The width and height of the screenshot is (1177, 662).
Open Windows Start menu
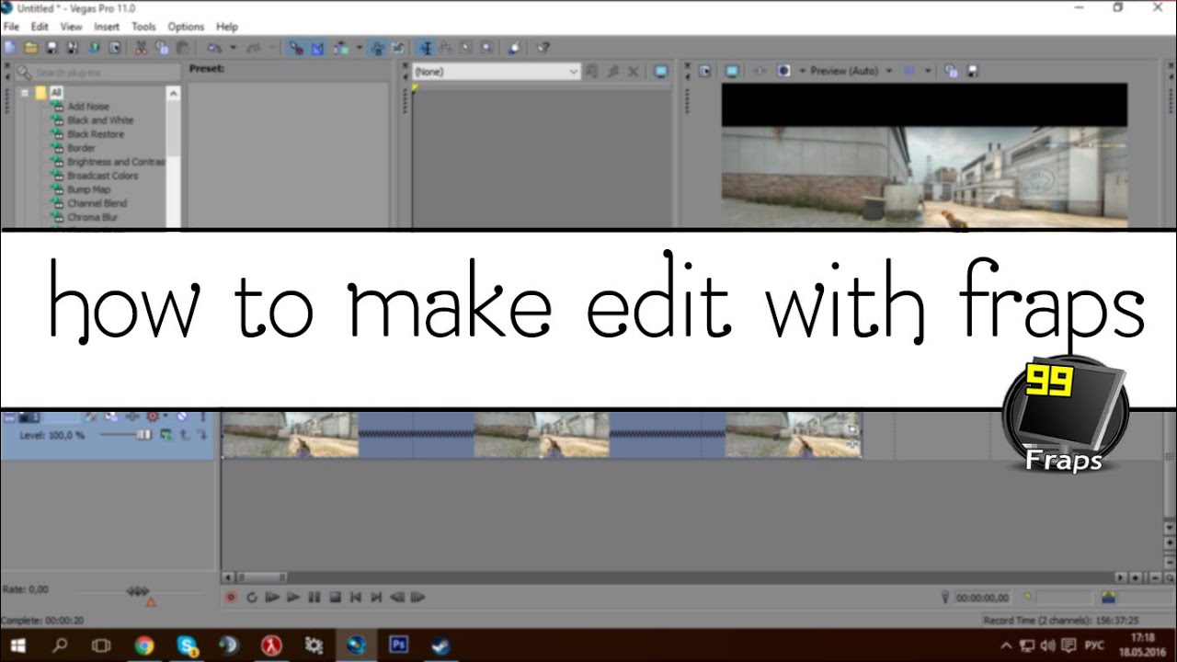[17, 645]
